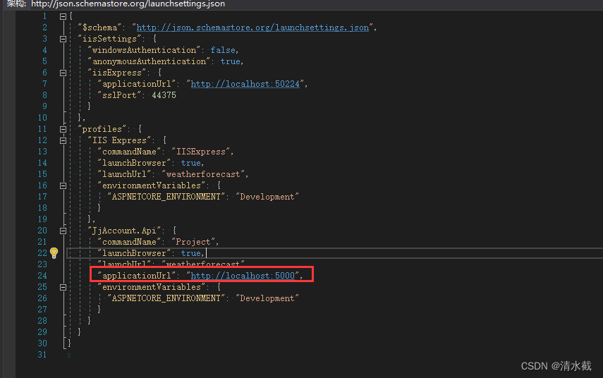Collapse environmentVariables on line 25
The width and height of the screenshot is (603, 378).
[63, 288]
